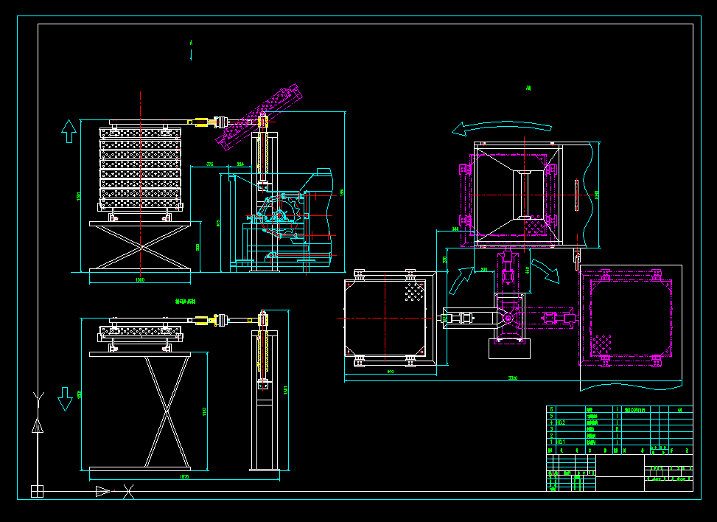Select the yellow coupling on the upper arm
This screenshot has height=522, width=717.
pos(202,122)
